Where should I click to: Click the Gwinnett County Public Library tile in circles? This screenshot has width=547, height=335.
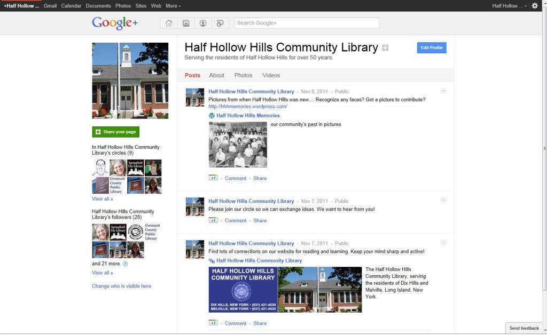(x=118, y=185)
